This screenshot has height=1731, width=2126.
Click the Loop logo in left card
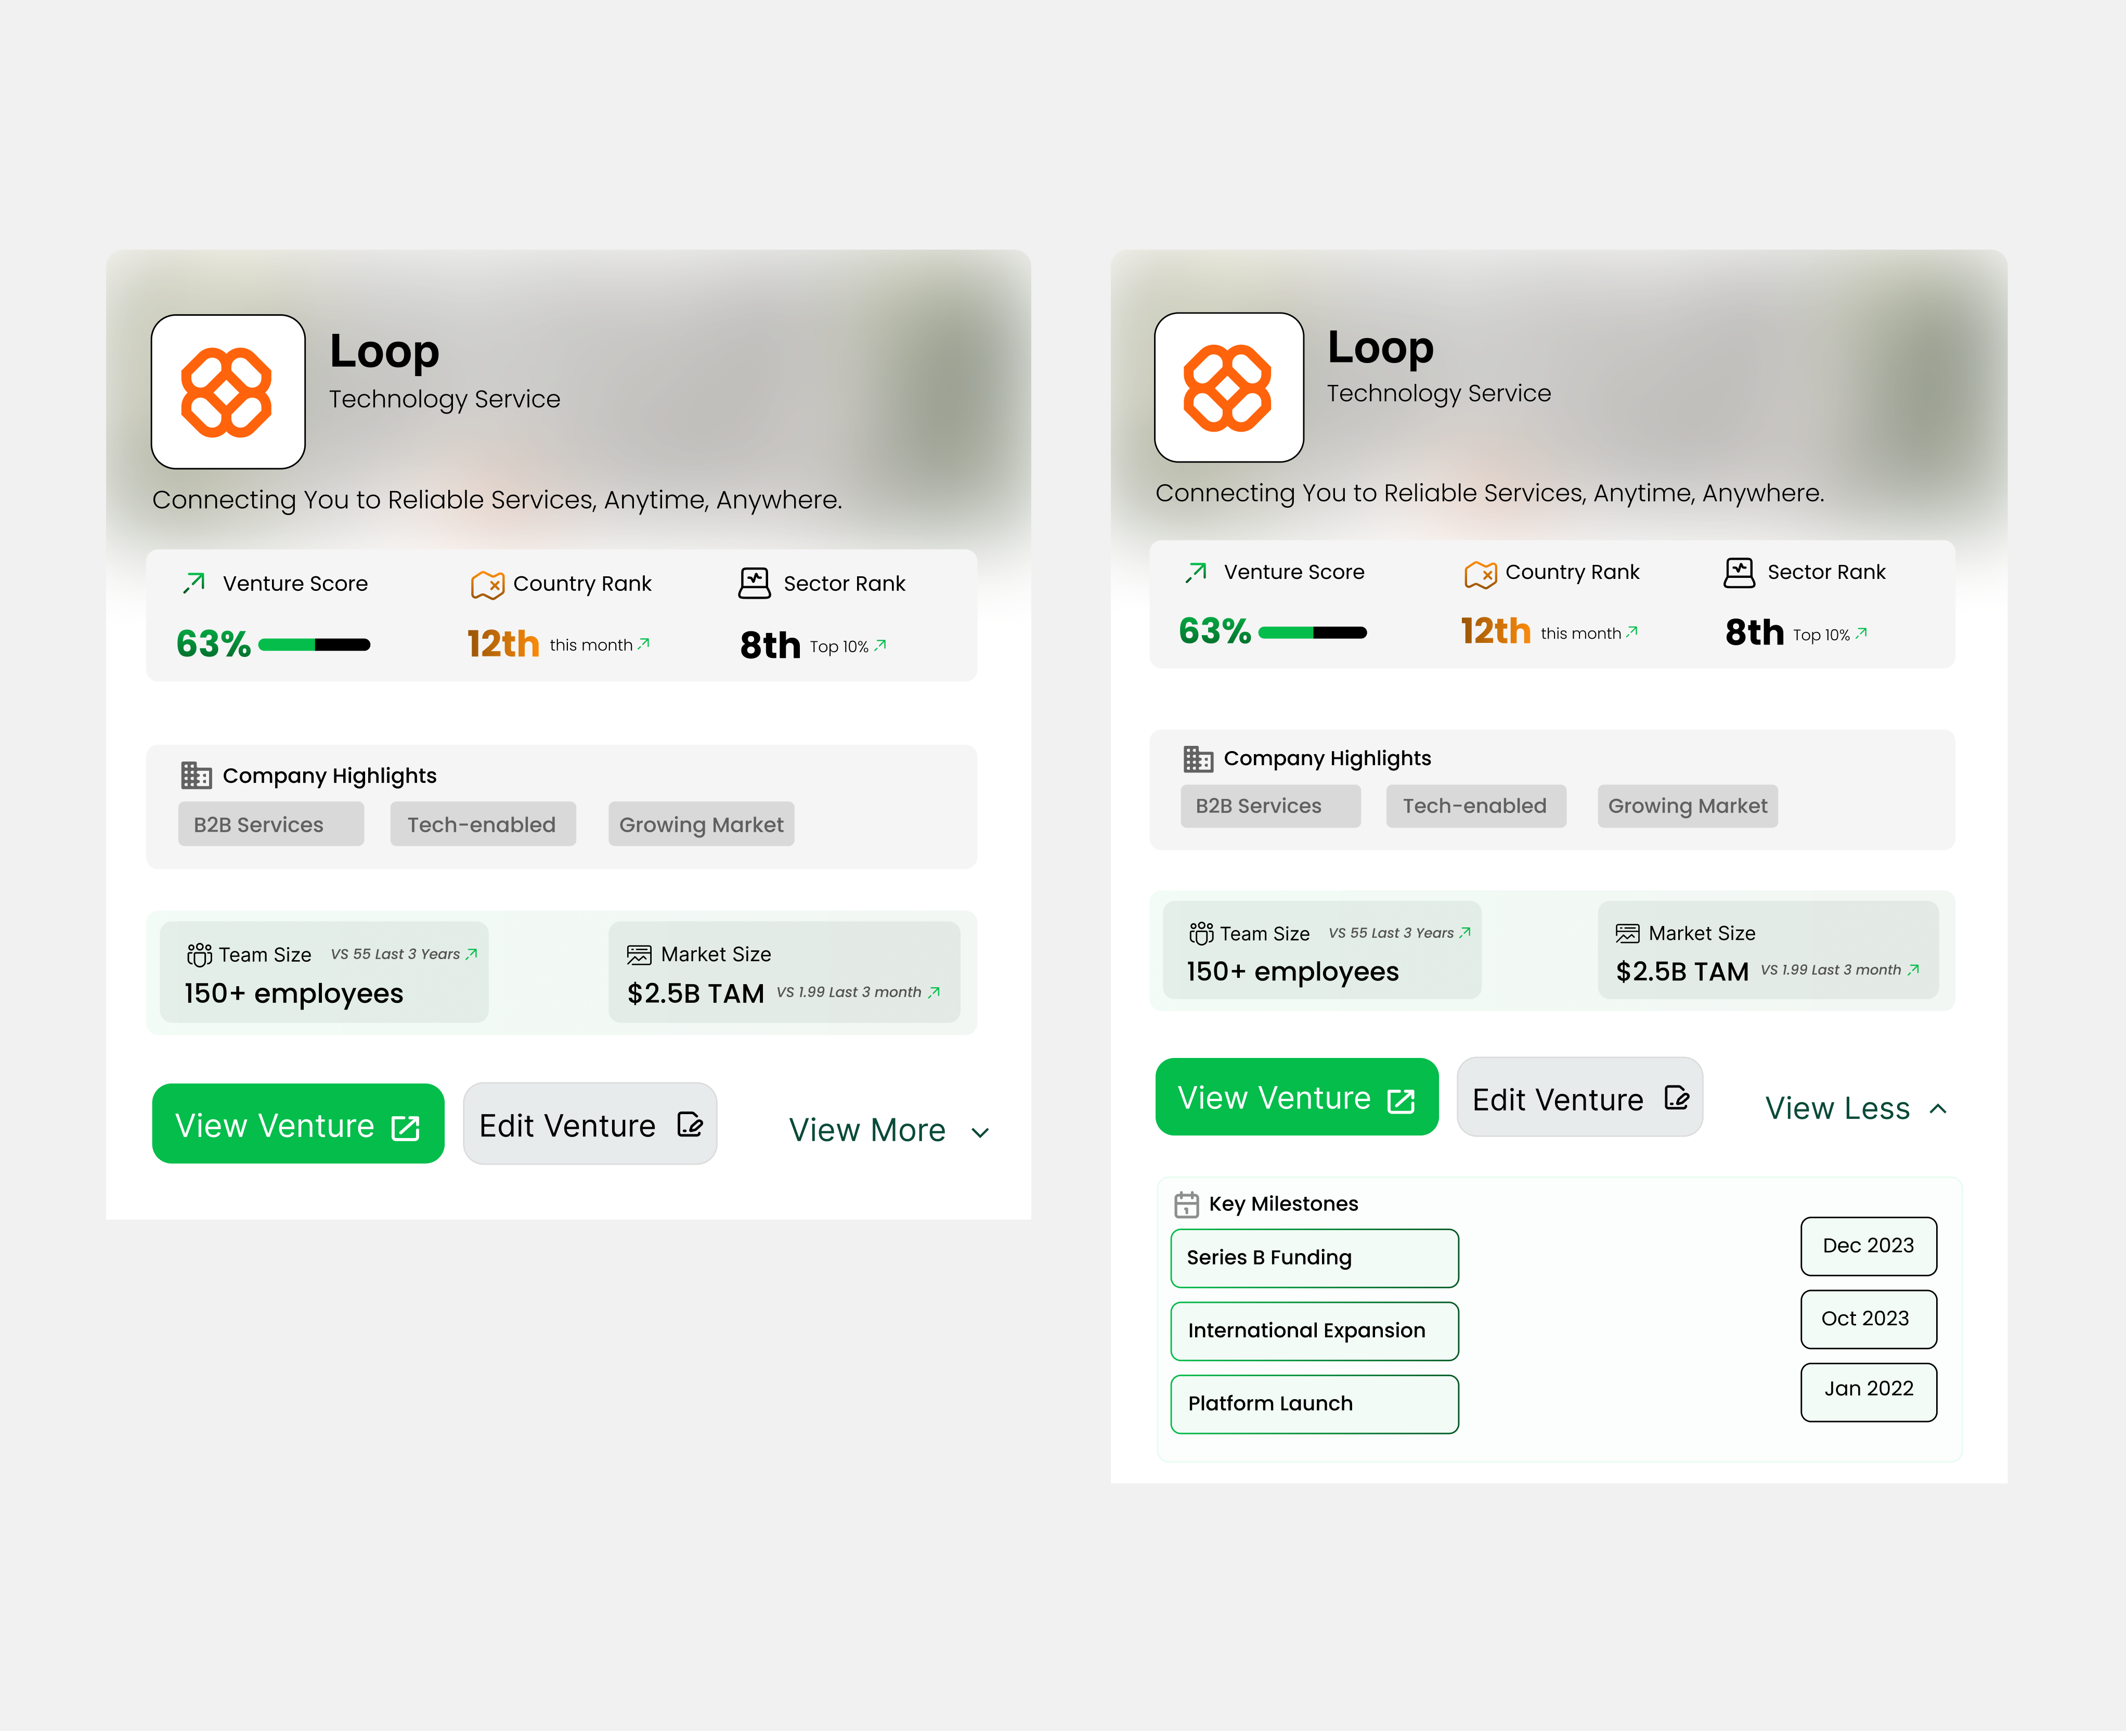point(227,392)
